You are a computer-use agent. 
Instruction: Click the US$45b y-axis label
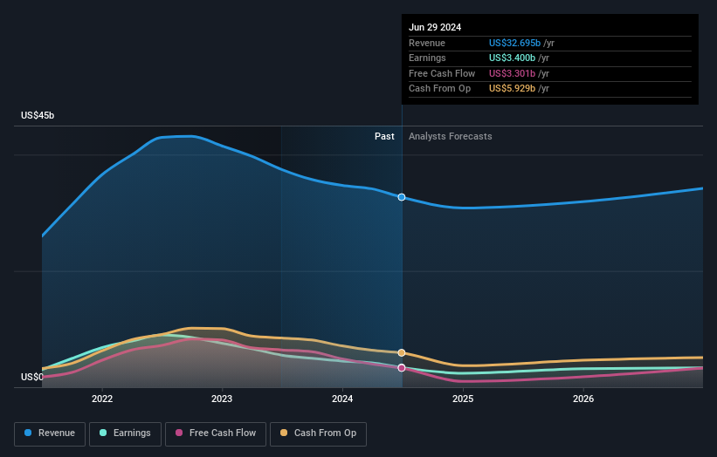[x=38, y=115]
